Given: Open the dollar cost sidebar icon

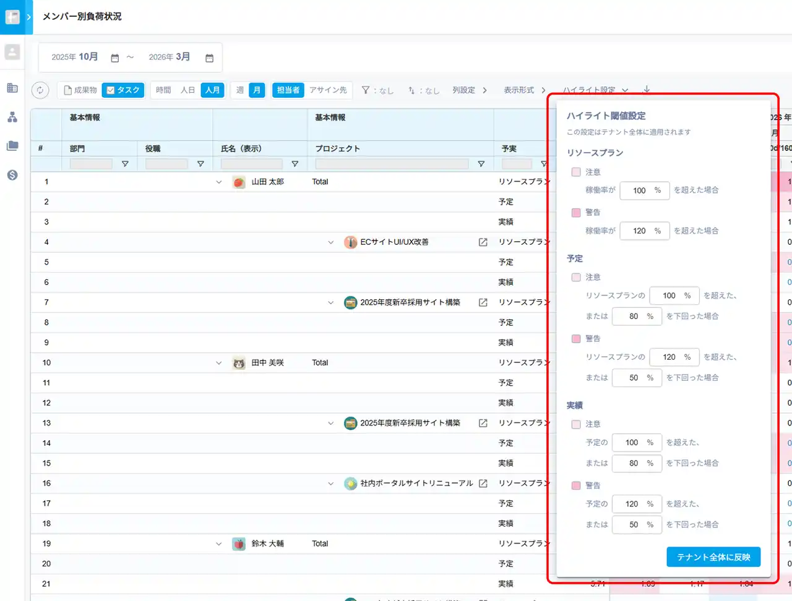Looking at the screenshot, I should tap(12, 175).
